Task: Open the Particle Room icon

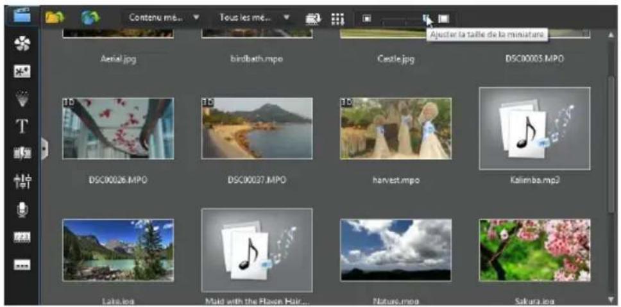Action: point(22,99)
